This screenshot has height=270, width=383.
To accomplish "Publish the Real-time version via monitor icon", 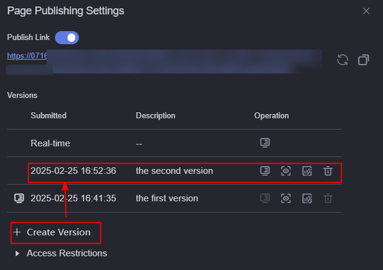I will (x=265, y=143).
